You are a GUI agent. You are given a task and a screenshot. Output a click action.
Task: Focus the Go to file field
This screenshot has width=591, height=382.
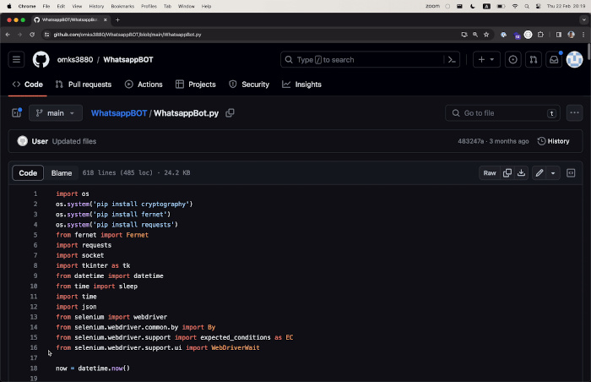pos(502,113)
